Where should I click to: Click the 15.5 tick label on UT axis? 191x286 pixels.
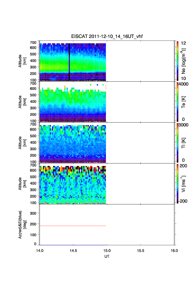(141, 251)
